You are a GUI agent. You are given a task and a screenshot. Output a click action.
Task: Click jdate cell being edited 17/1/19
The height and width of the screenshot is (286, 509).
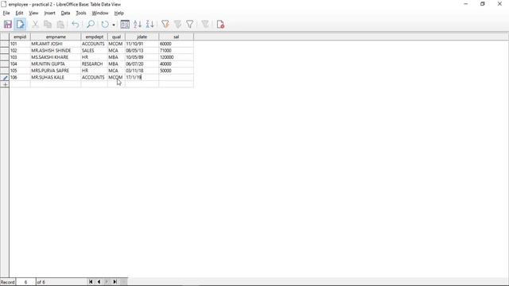(142, 77)
